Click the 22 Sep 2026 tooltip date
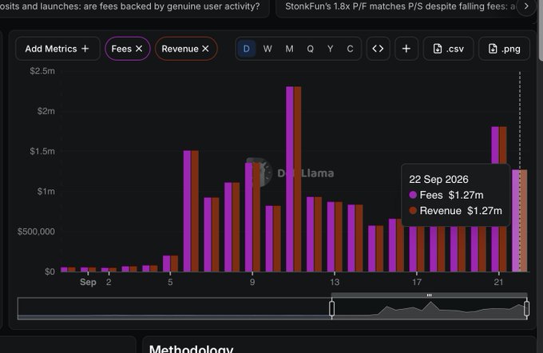 click(x=438, y=179)
